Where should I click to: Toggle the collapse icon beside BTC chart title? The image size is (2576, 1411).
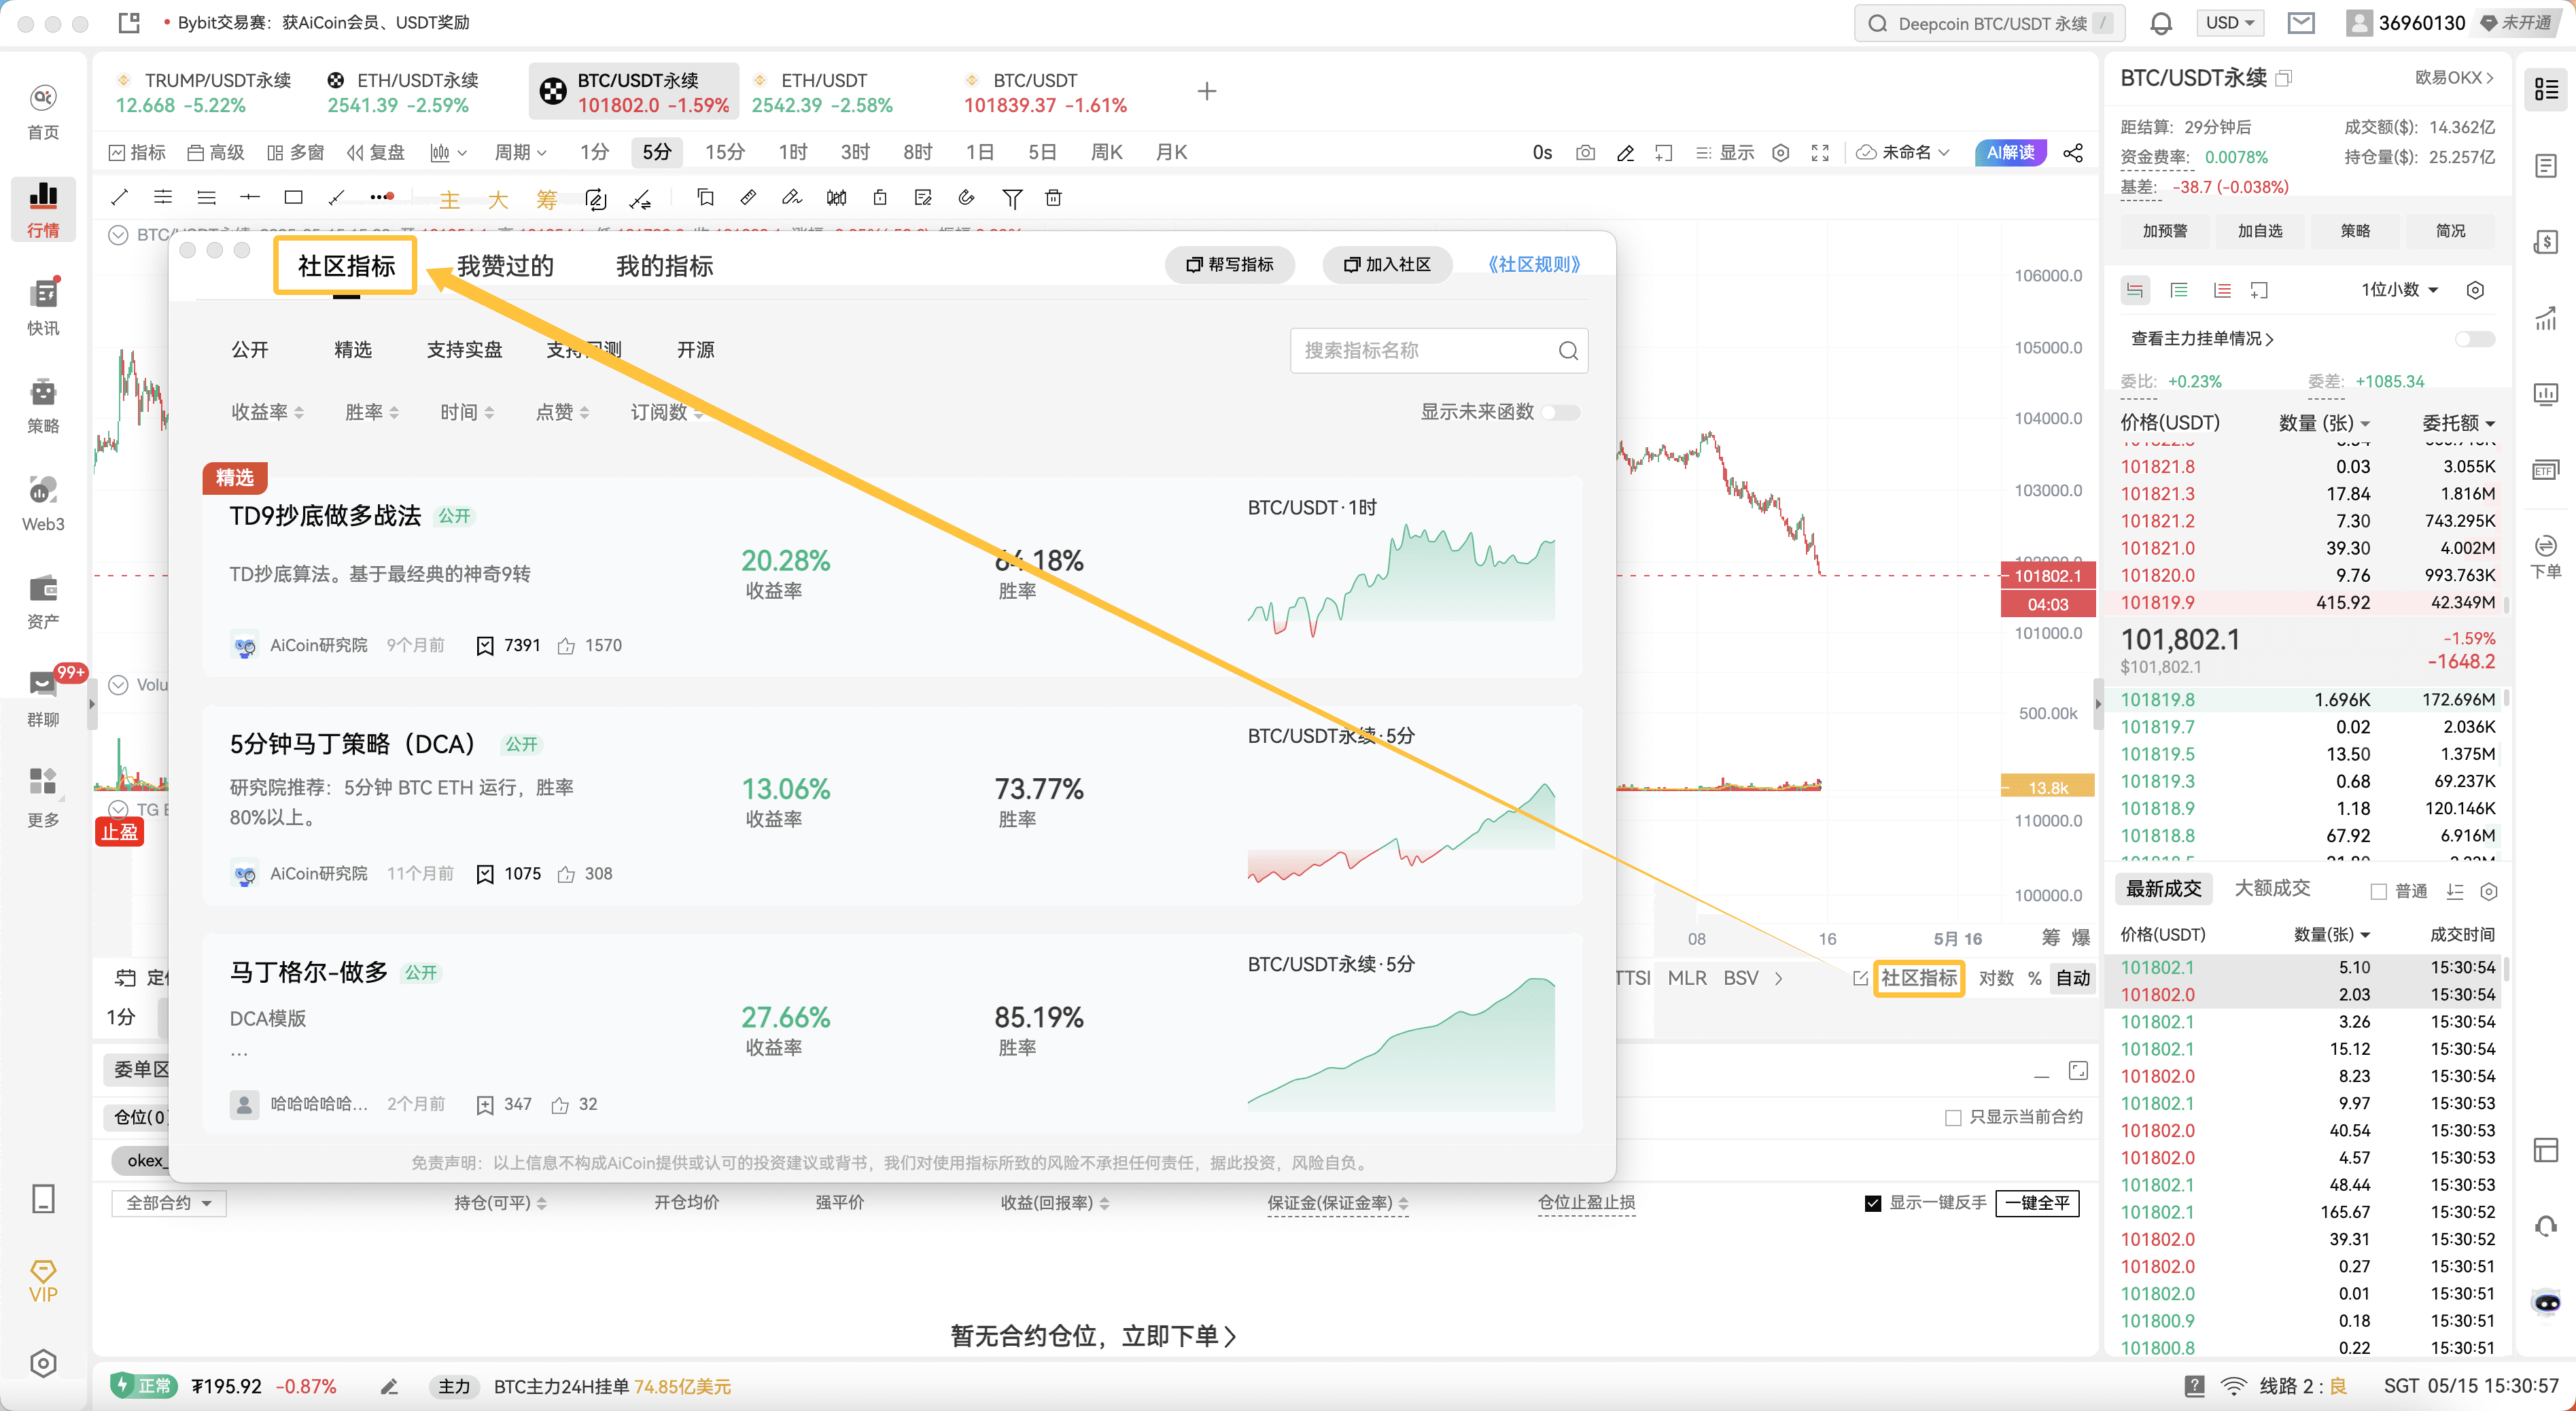point(118,235)
